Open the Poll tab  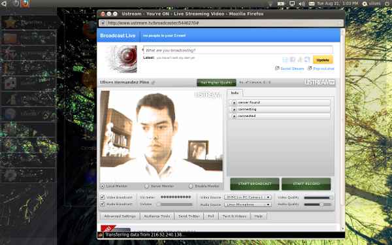coord(211,216)
